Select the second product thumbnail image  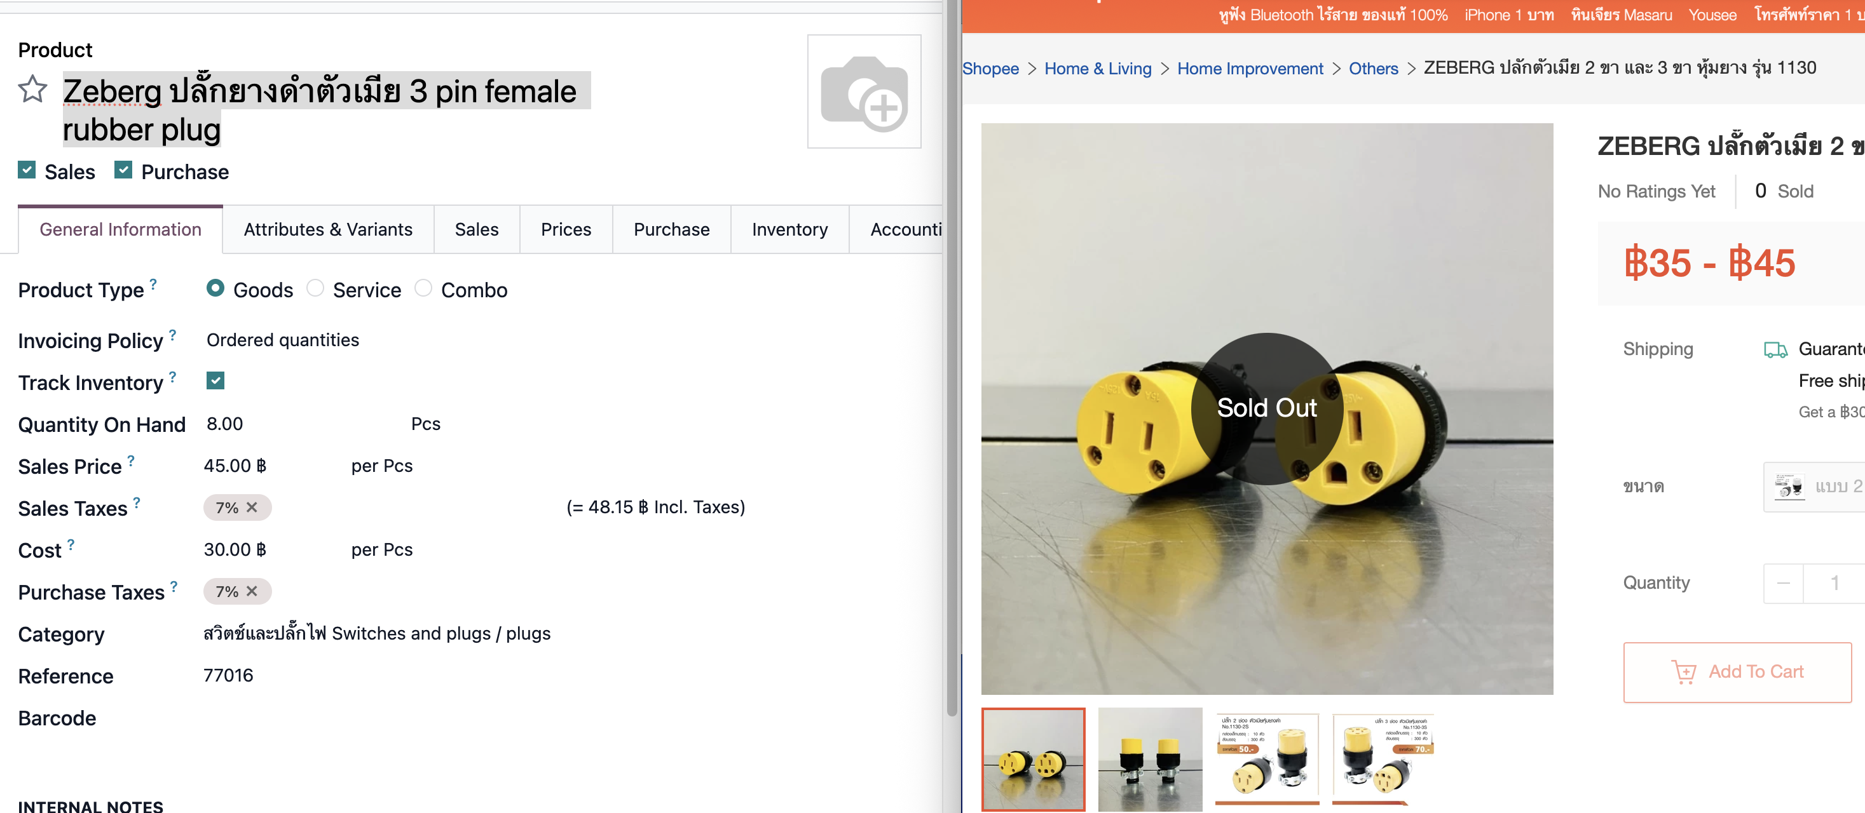[x=1149, y=760]
